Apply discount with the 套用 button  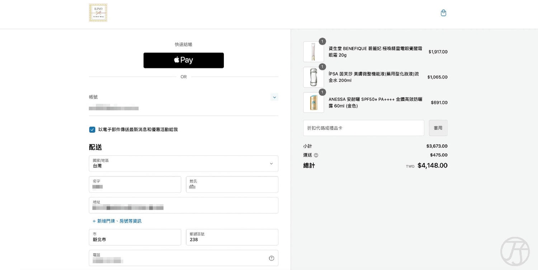(438, 128)
